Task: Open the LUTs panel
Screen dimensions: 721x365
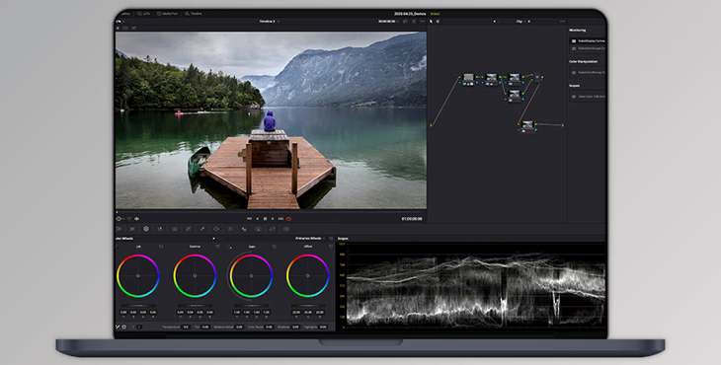Action: tap(143, 13)
